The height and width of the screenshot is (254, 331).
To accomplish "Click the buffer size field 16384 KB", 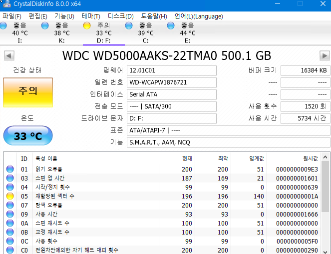I will [x=305, y=70].
